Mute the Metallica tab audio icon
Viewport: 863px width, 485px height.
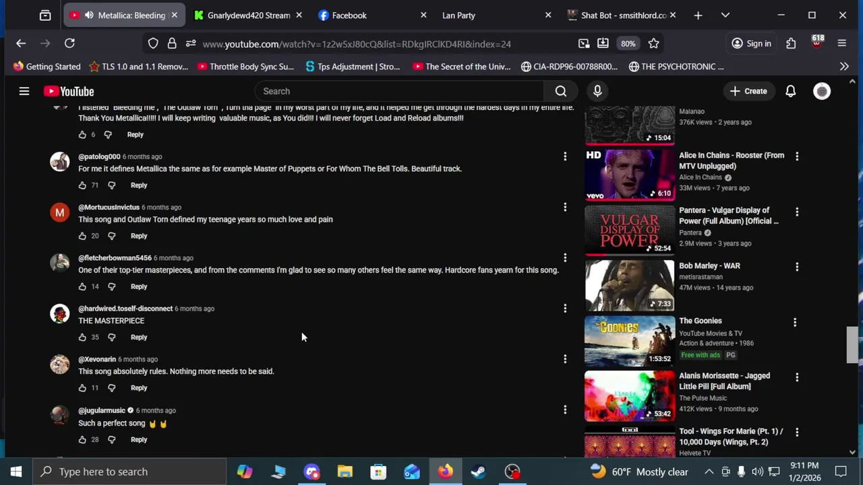(88, 15)
